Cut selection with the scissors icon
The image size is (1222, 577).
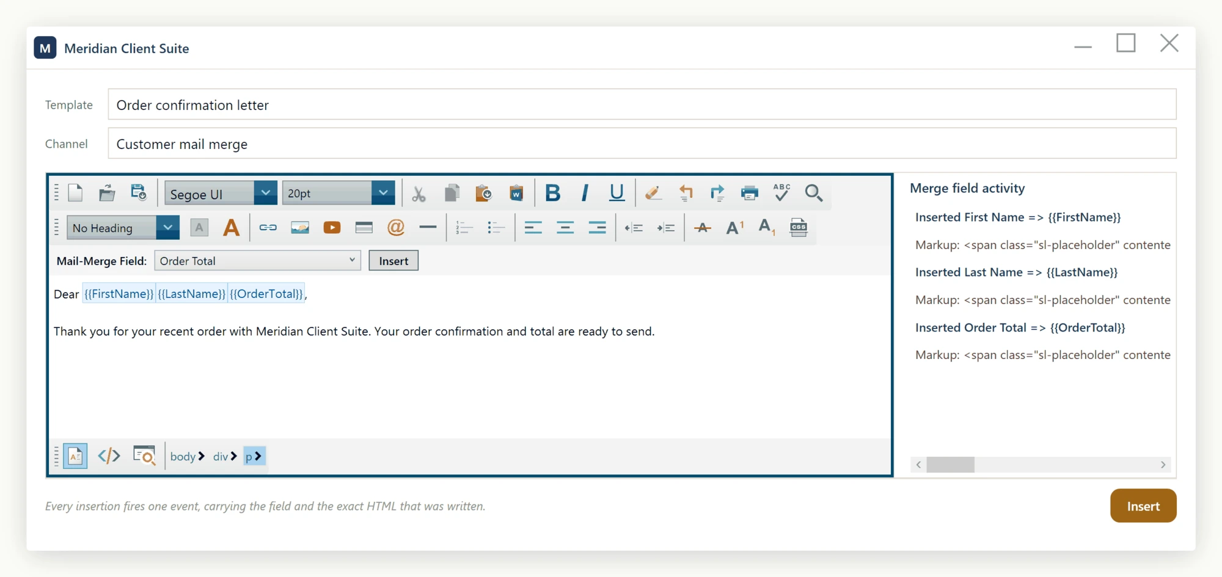coord(419,194)
